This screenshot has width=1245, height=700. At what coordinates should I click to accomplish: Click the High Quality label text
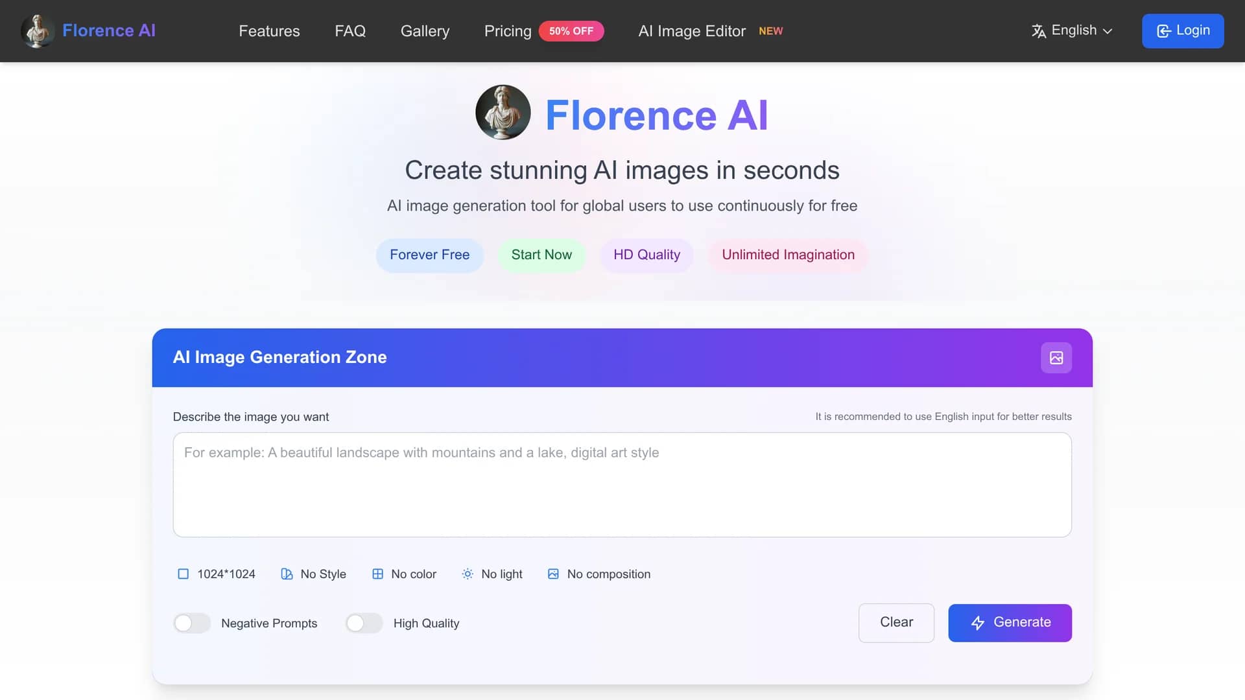(426, 624)
